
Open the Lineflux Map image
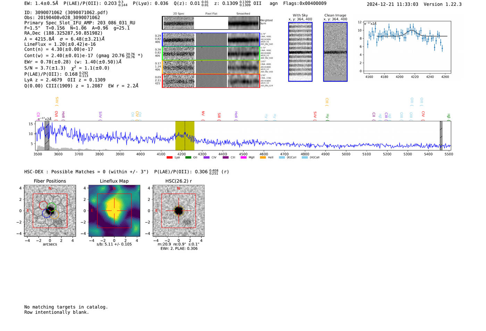coord(114,211)
